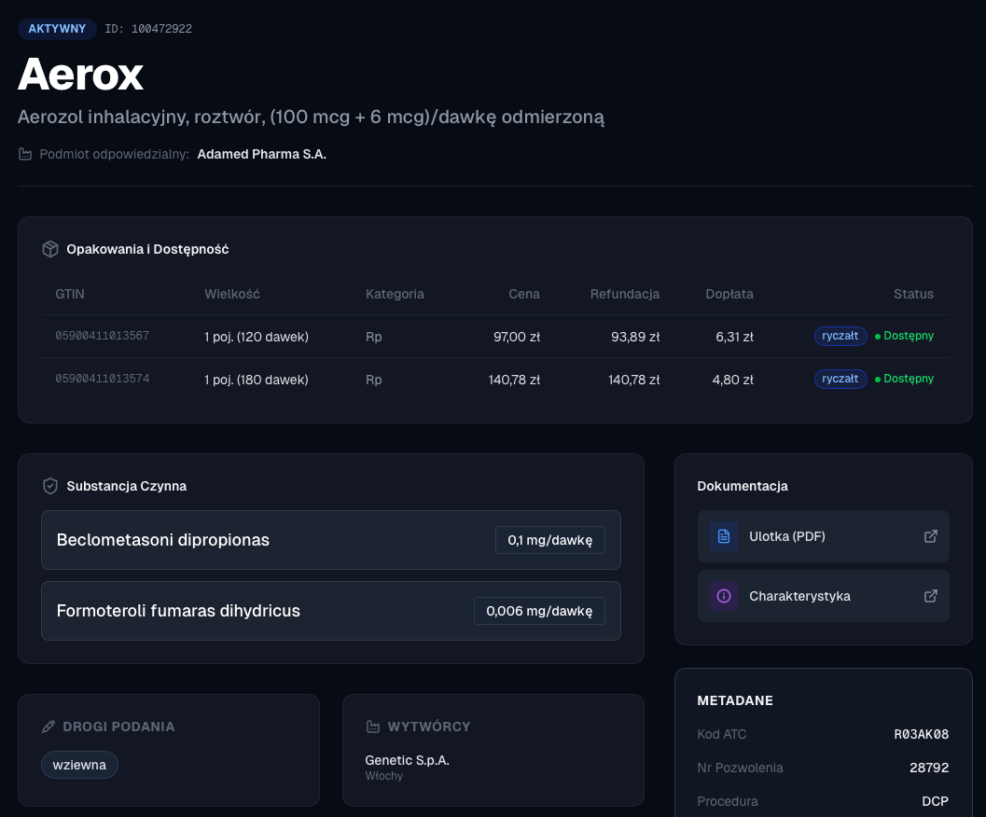Click the 0,006 mg/dawkę dose badge
The height and width of the screenshot is (817, 986).
tap(539, 611)
